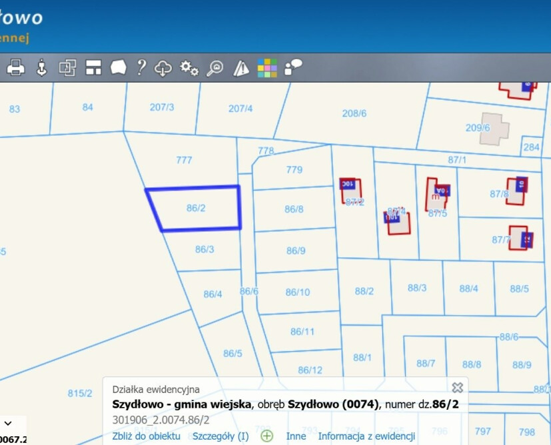
Task: Click parcel label 815/2
Action: [80, 393]
